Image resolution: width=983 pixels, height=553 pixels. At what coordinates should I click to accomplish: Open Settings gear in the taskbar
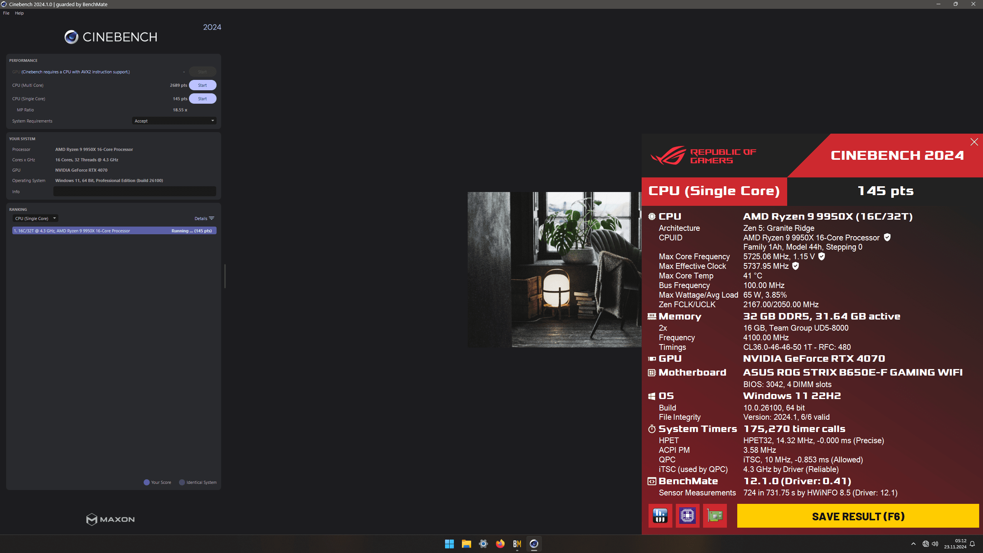[x=483, y=544]
